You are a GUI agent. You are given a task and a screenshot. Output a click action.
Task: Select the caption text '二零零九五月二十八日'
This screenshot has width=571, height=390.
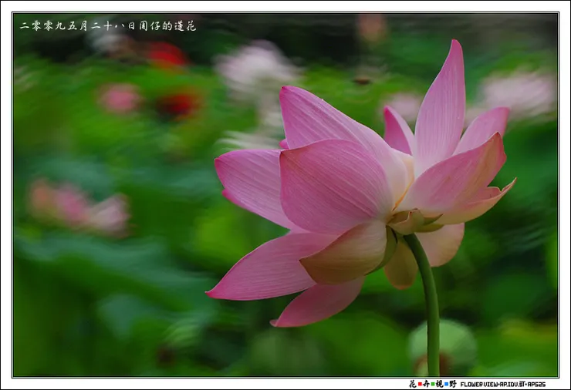(x=78, y=26)
